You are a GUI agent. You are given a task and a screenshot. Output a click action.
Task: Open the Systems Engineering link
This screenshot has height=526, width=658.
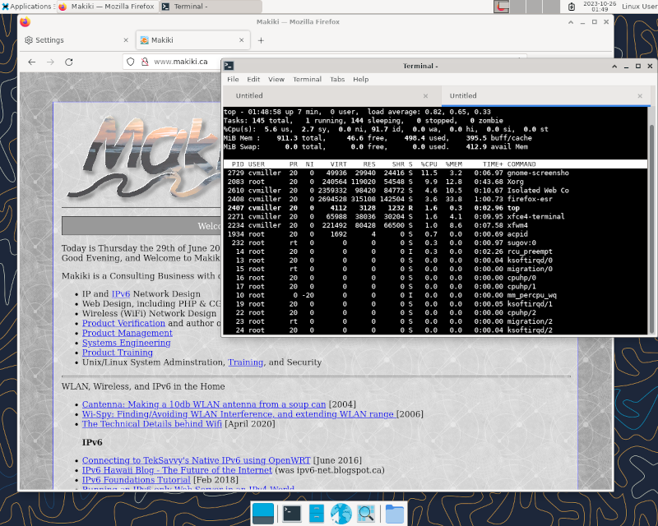pos(127,343)
